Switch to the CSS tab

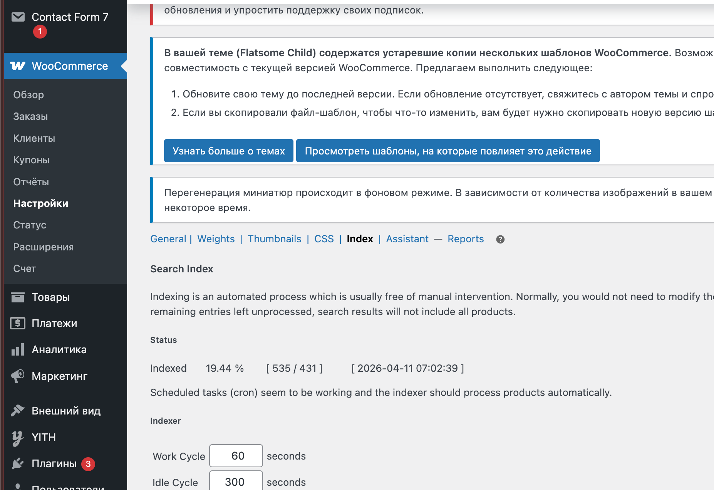point(324,239)
